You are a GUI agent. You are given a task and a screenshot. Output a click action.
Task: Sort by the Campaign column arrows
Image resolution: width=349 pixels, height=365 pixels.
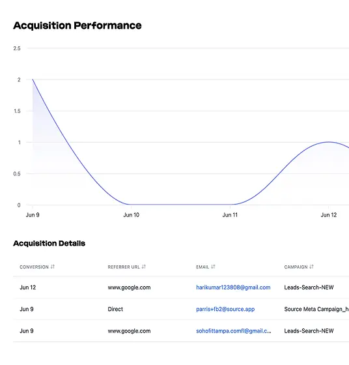click(x=312, y=267)
